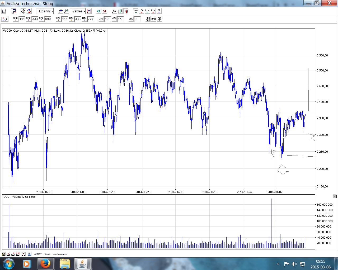Zoom out with the magnifier minus icon
Image resolution: width=338 pixels, height=270 pixels.
[x=66, y=11]
